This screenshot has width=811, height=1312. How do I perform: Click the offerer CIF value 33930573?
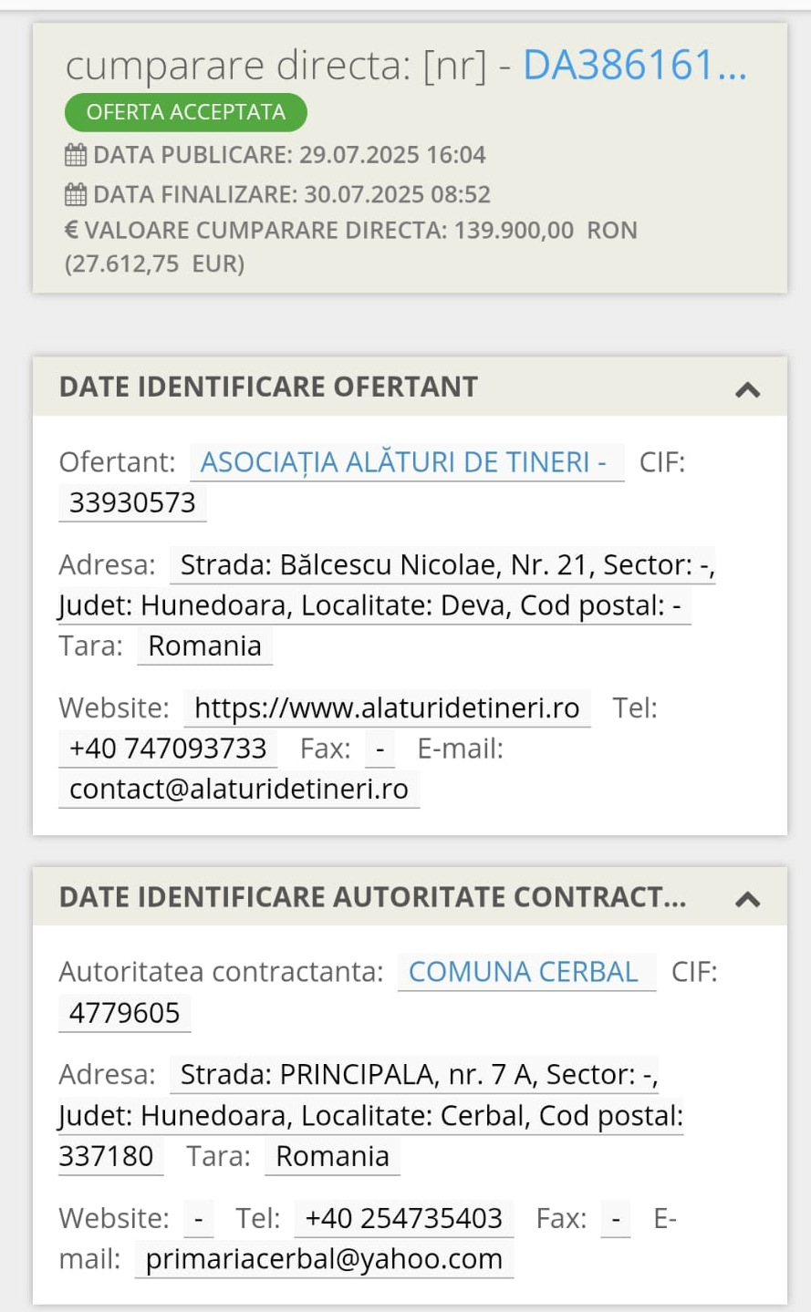pos(132,502)
